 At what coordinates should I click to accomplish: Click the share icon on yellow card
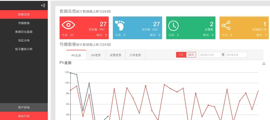point(226,25)
